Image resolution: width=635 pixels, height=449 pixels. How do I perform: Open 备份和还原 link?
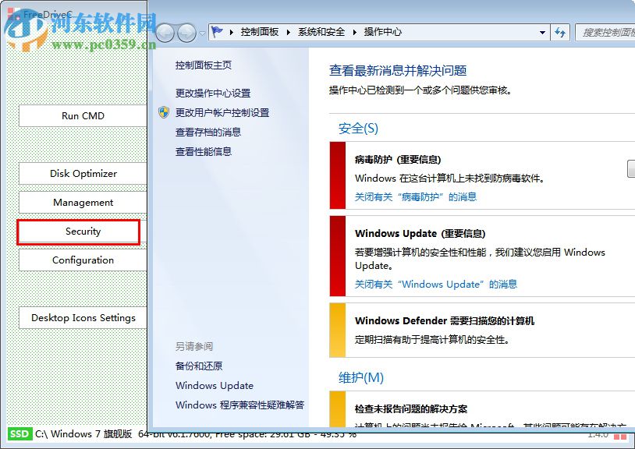(x=199, y=366)
